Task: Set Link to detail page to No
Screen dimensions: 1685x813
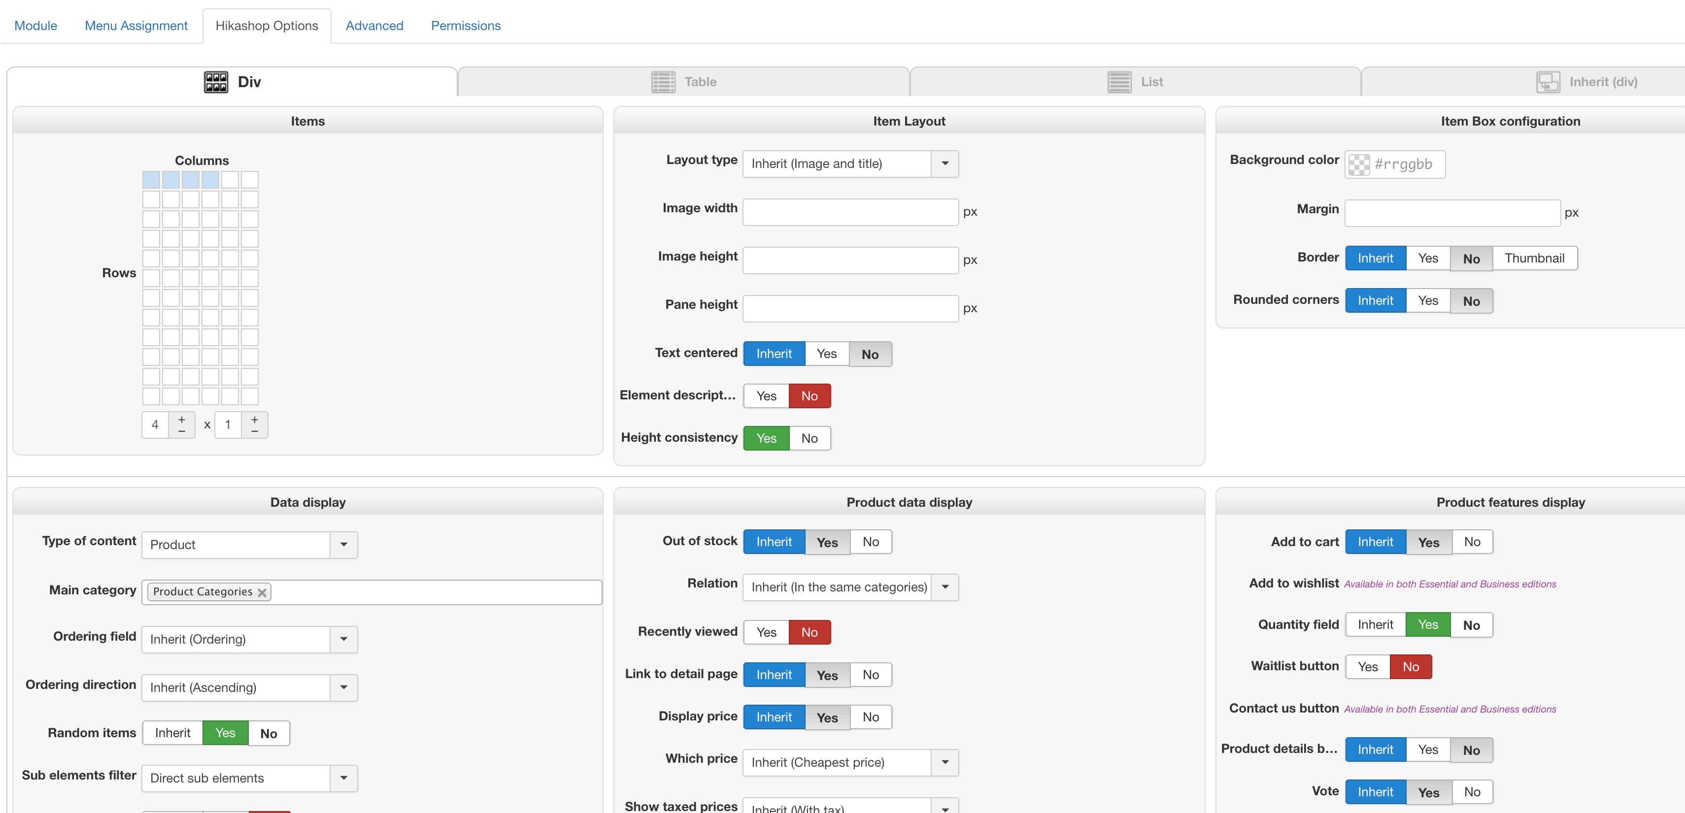Action: pyautogui.click(x=871, y=675)
